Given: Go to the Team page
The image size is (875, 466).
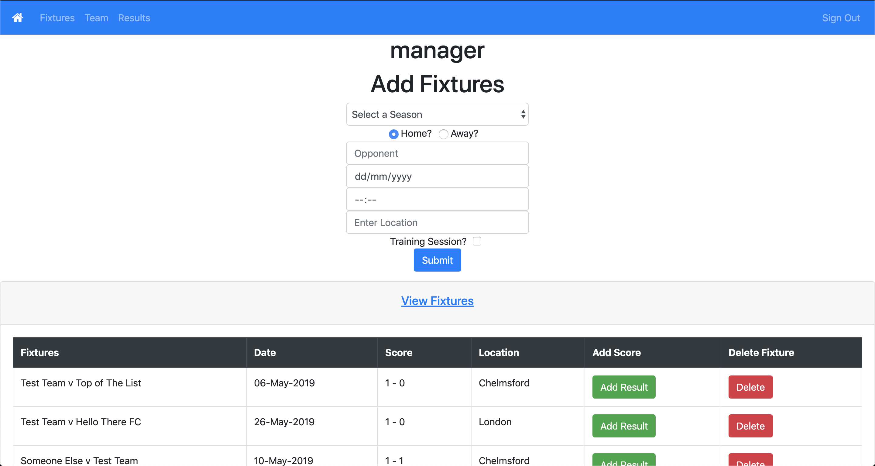Looking at the screenshot, I should [96, 18].
